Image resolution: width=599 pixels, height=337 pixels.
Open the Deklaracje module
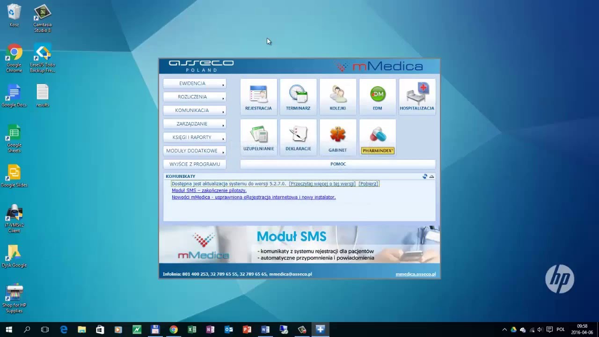click(298, 137)
